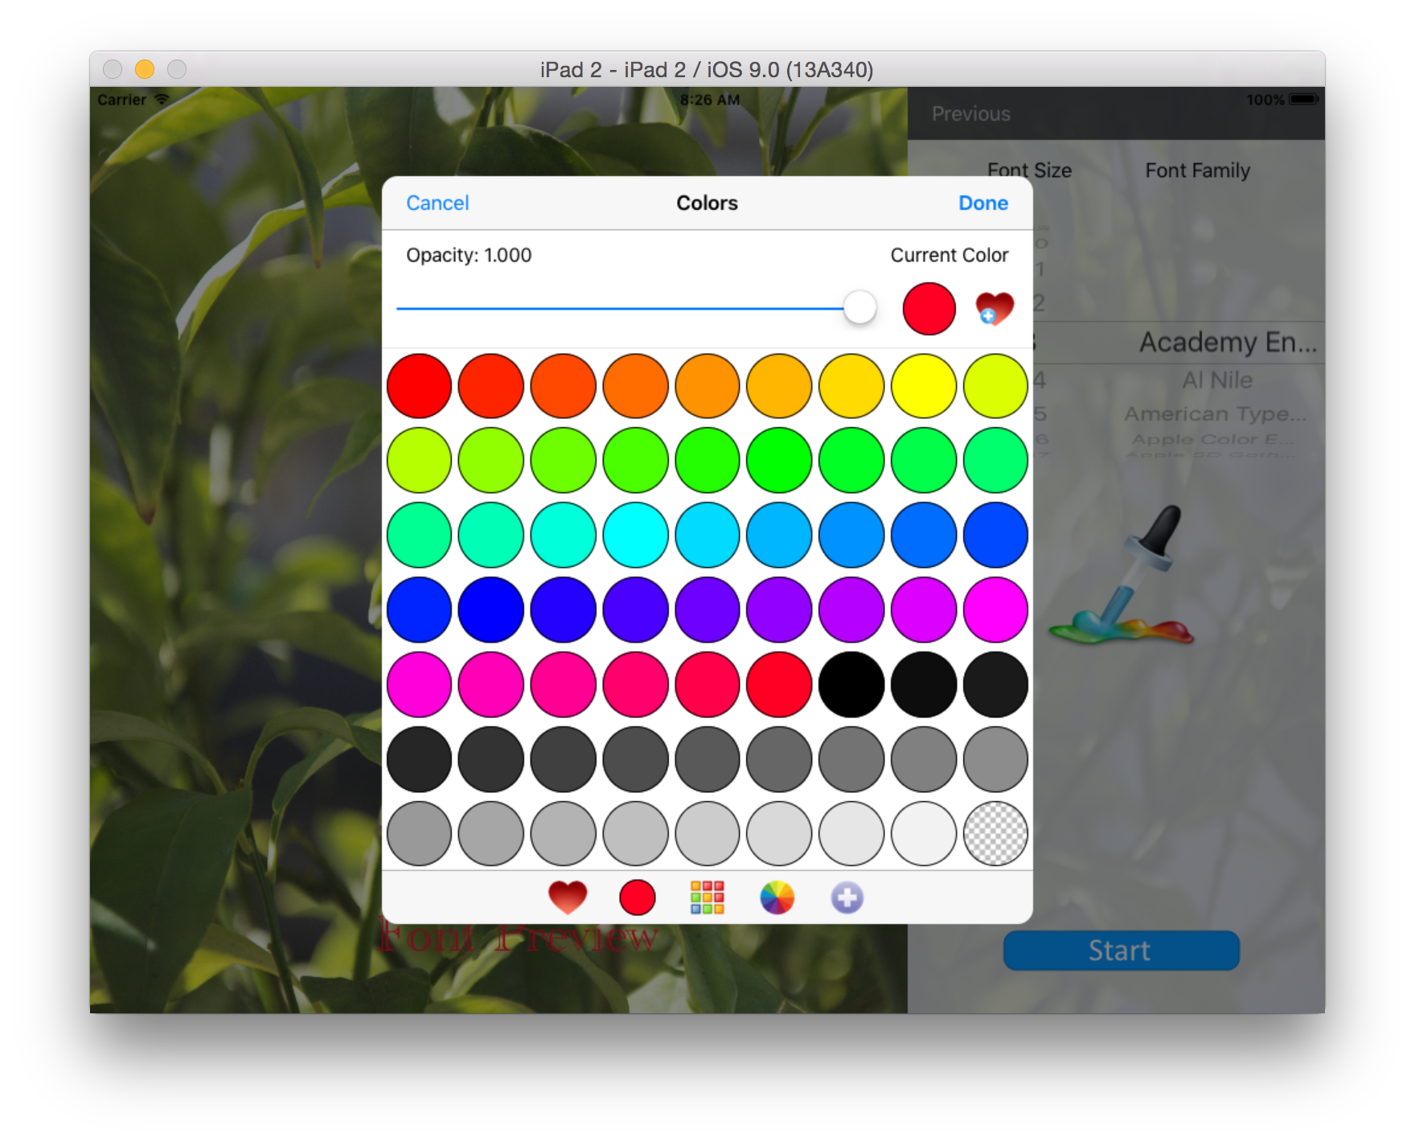Viewport: 1415px width, 1142px height.
Task: Pick the yellow swatch in first row
Action: coord(924,386)
